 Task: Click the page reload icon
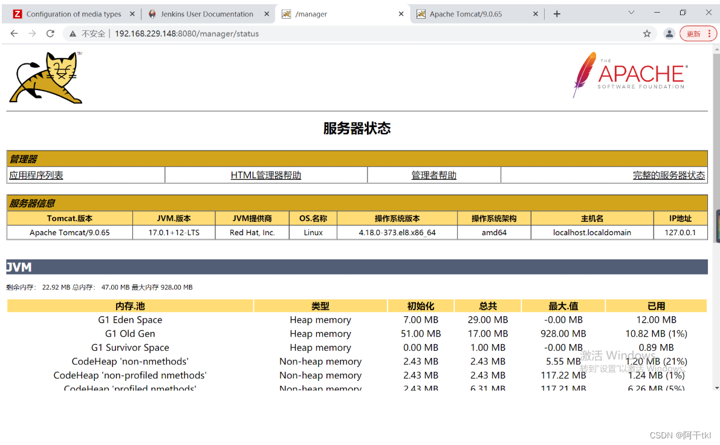pos(50,33)
